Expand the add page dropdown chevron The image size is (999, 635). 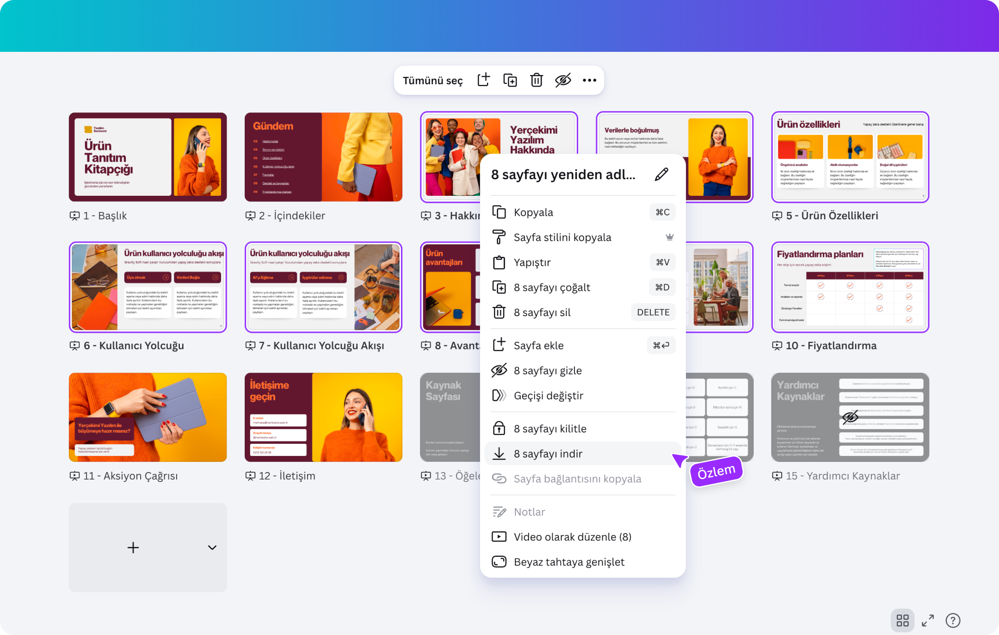click(x=212, y=548)
